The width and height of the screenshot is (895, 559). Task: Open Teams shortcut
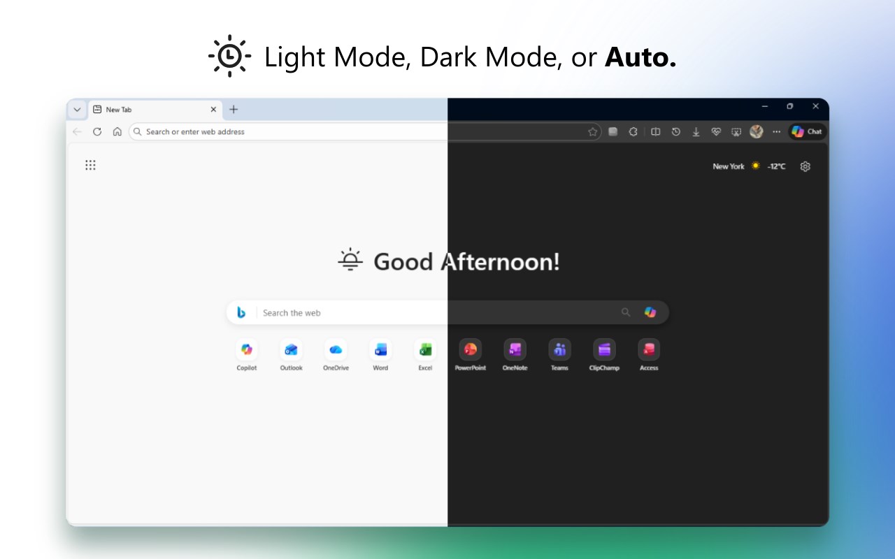click(559, 355)
